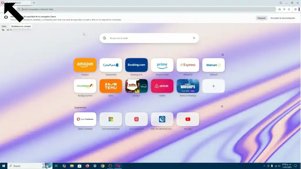Add a new speed dial site
This screenshot has height=169, width=301.
[213, 86]
